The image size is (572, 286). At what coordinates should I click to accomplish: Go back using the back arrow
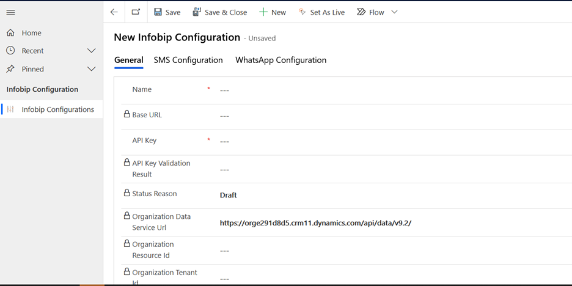(x=114, y=12)
